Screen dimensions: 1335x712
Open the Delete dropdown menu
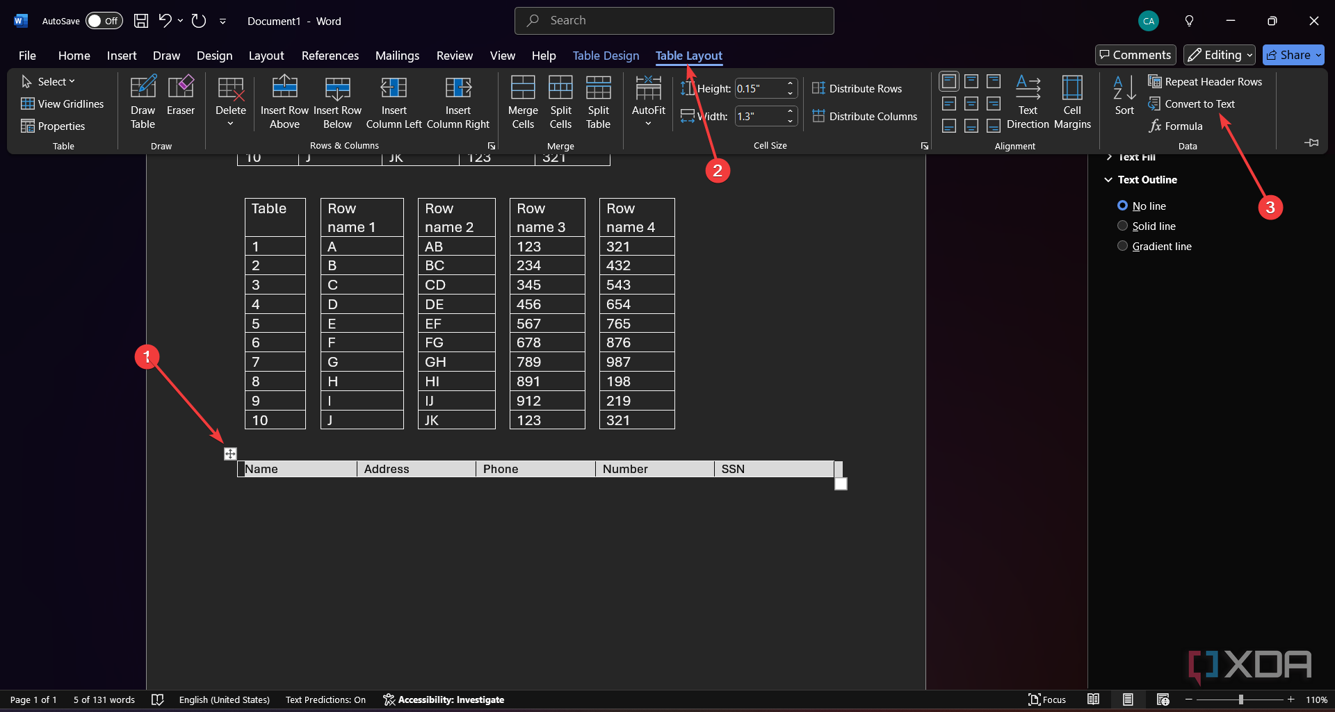point(231,102)
